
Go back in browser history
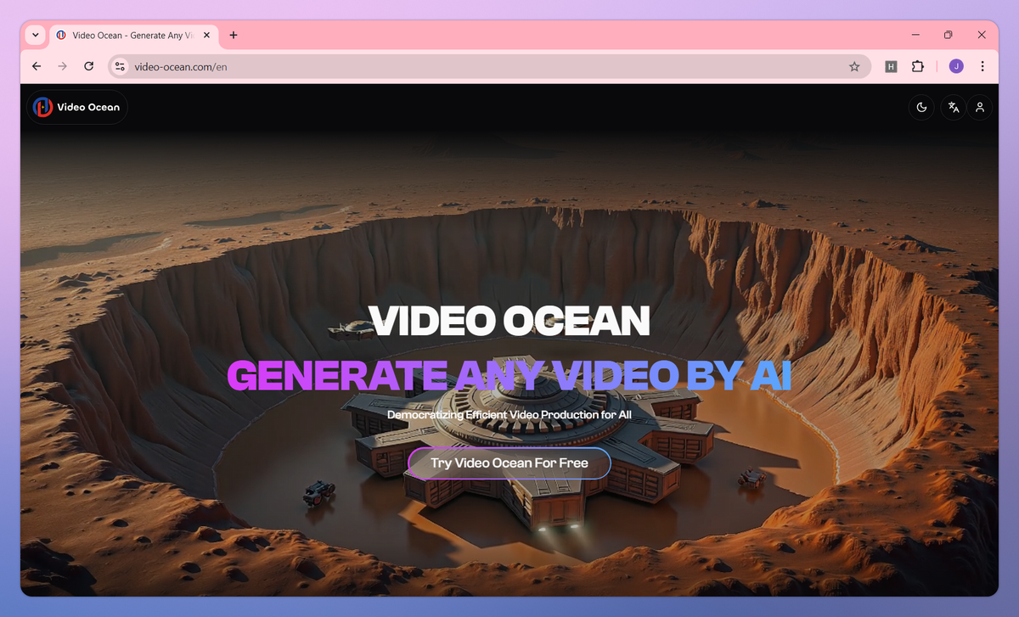point(37,66)
